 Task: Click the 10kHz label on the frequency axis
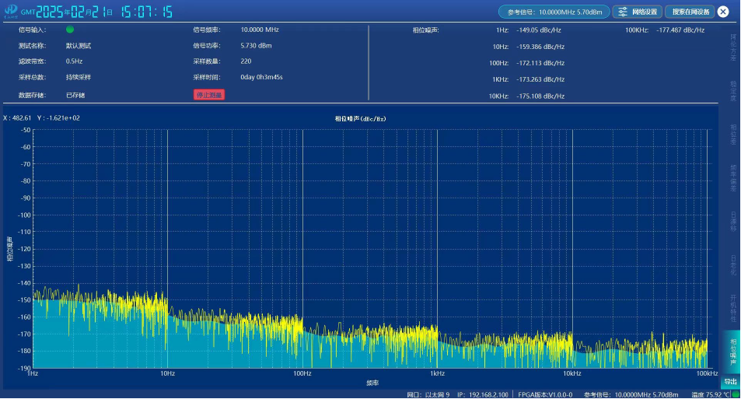pyautogui.click(x=571, y=373)
